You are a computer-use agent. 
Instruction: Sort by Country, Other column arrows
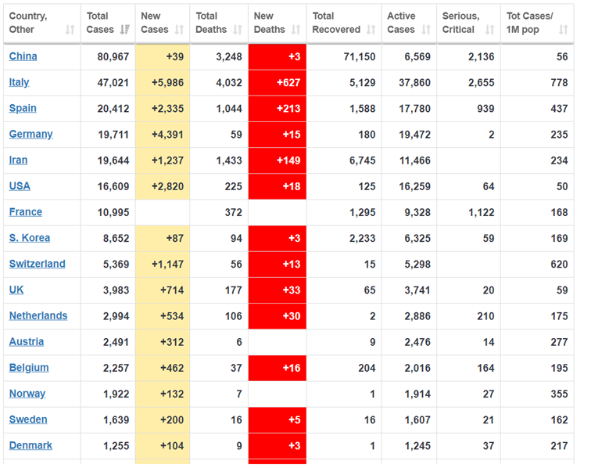pos(70,30)
